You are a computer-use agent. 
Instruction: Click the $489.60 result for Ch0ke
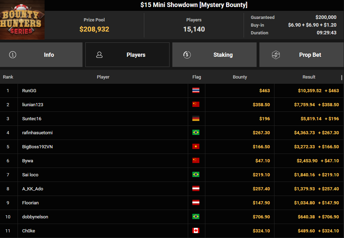(x=306, y=231)
